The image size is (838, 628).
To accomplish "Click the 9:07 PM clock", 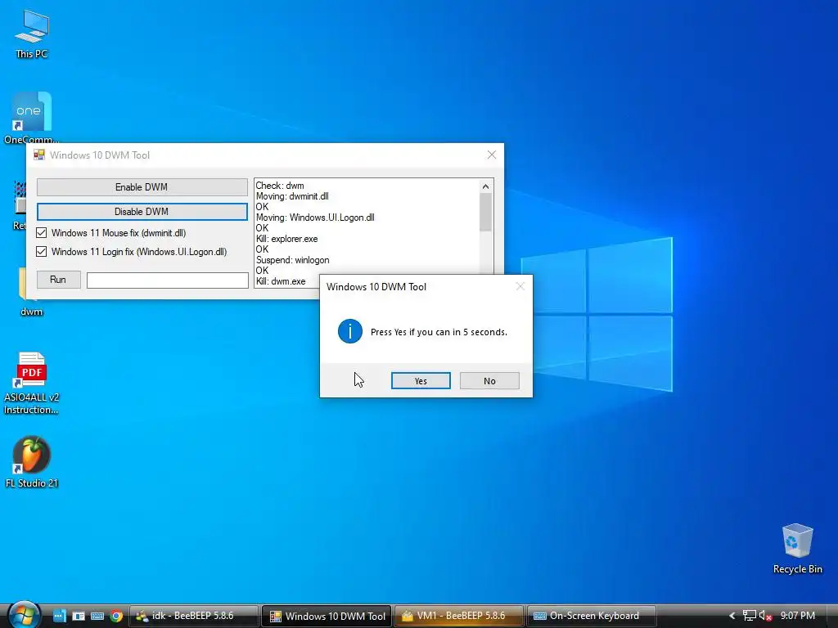I will click(797, 616).
